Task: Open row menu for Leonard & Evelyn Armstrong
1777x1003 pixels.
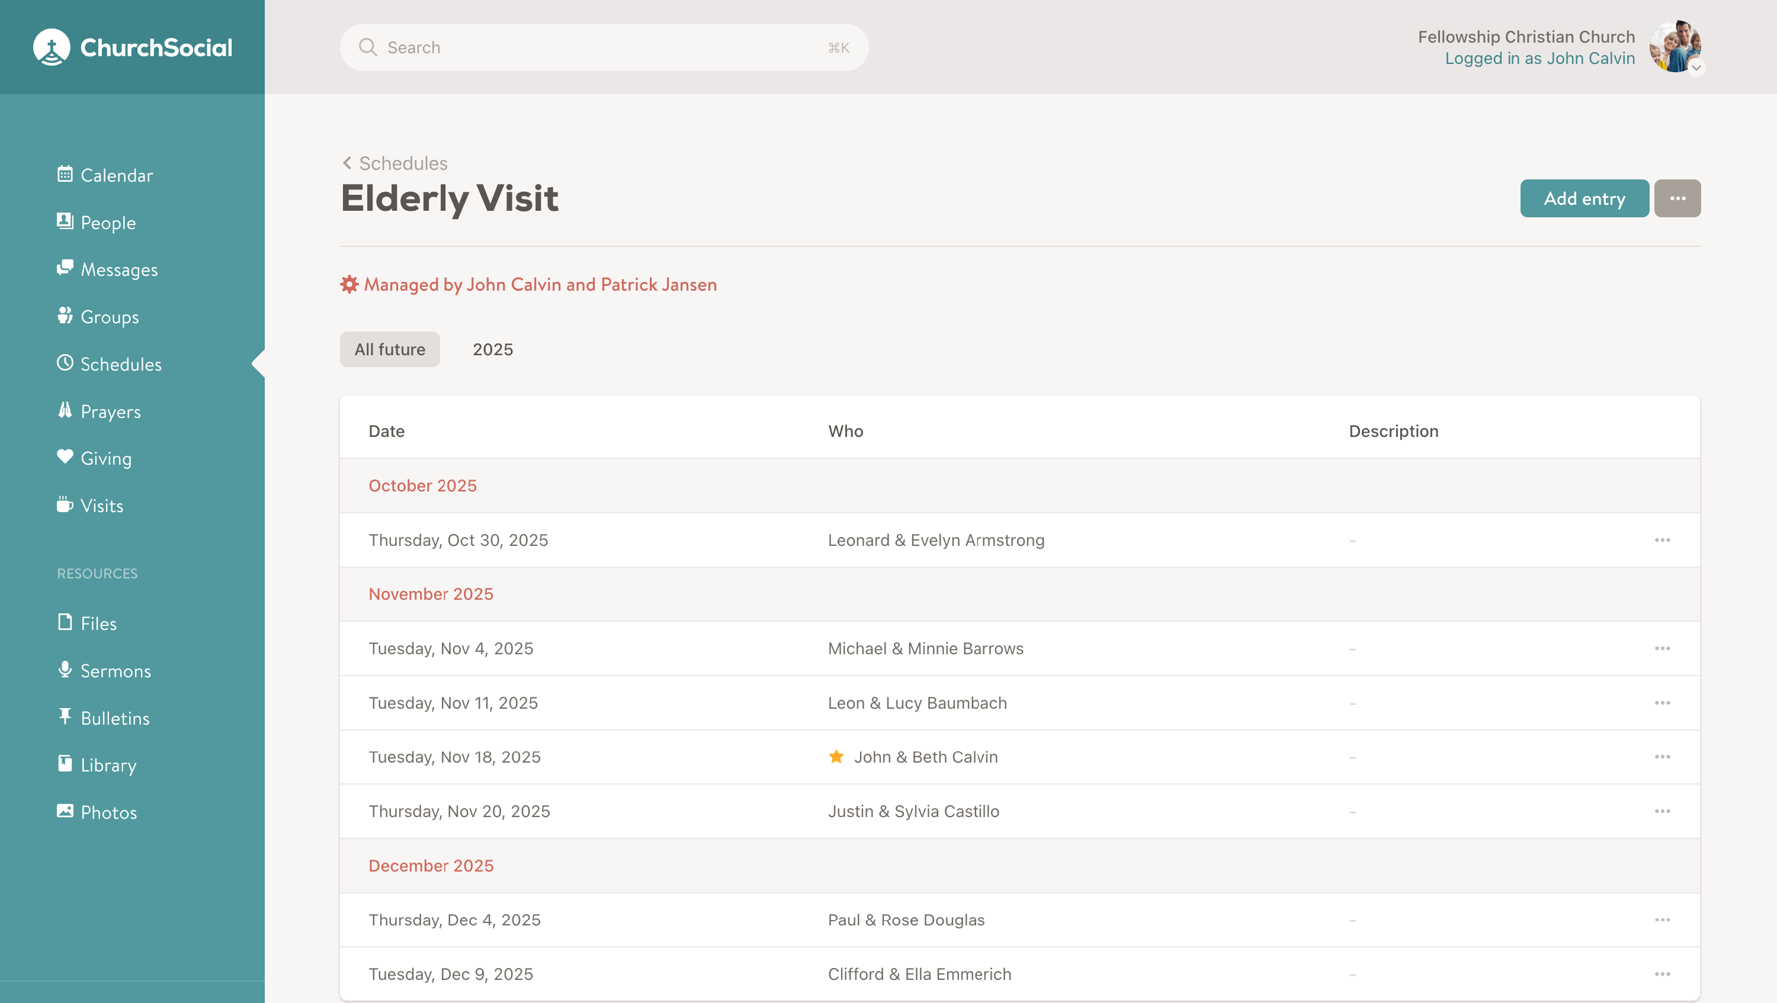Action: pyautogui.click(x=1662, y=540)
